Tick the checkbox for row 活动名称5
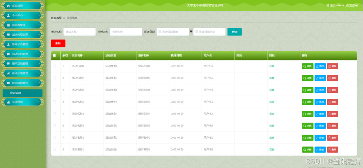 coord(54,102)
